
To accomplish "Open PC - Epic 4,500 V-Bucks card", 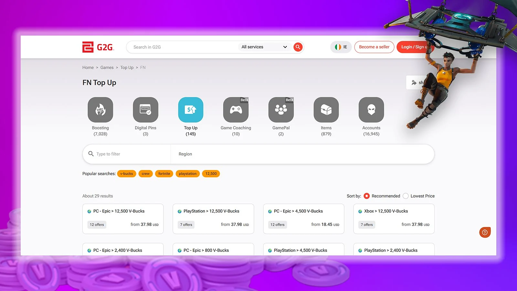I will point(304,219).
